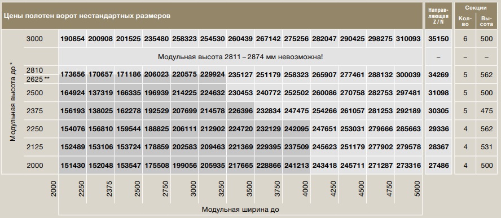Image resolution: width=501 pixels, height=218 pixels.
Task: Click the 'Высота' sections column header
Action: 486,21
